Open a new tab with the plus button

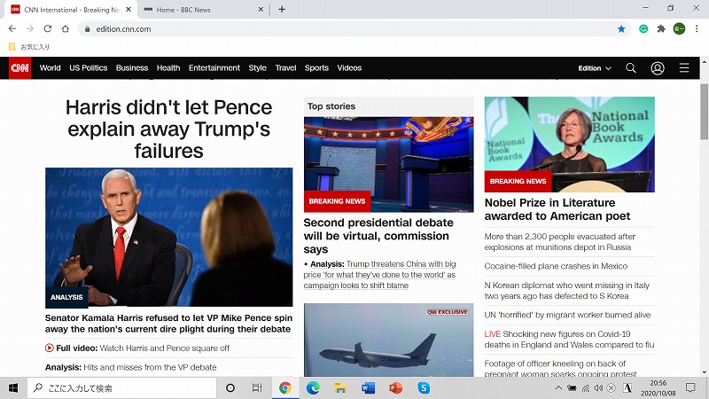coord(282,9)
